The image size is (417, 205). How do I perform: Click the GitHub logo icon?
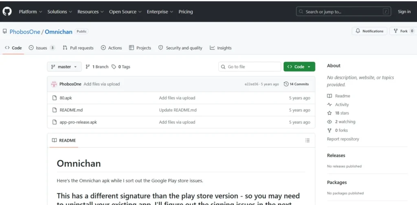(x=7, y=11)
